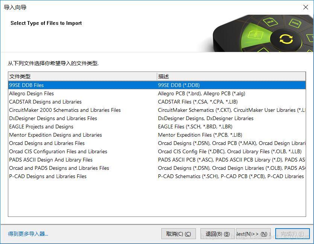Select PADS ASCII Design And Library Files
The image size is (314, 244).
point(51,160)
